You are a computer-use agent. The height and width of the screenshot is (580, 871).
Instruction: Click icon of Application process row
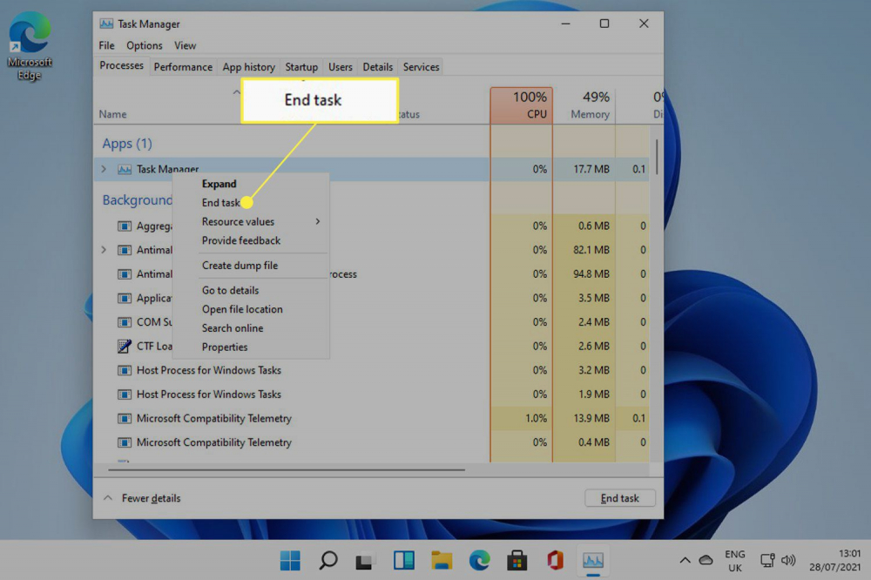click(x=125, y=299)
